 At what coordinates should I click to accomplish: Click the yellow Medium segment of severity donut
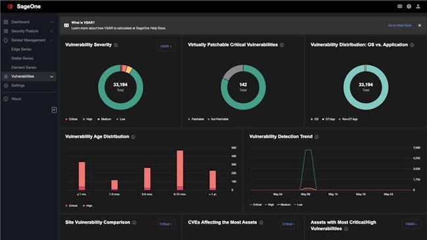click(x=129, y=70)
